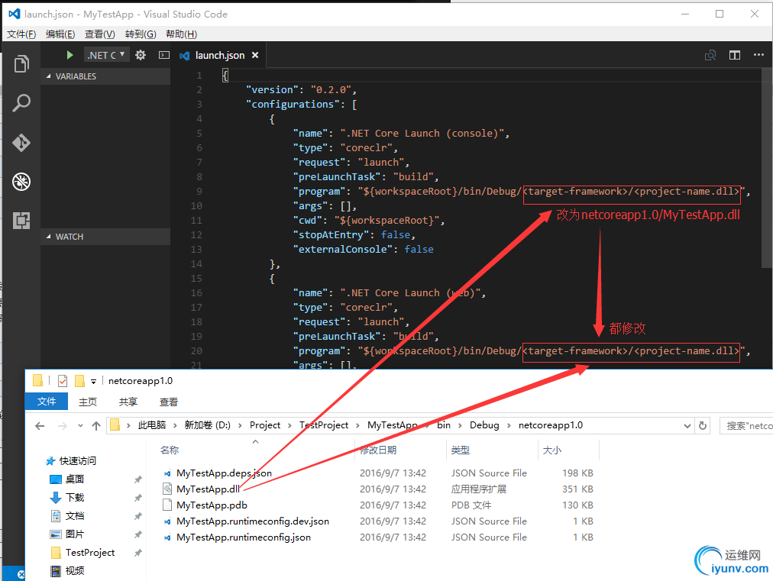Click the error indicator in status bar
Screen dimensions: 773x581
coord(21,574)
